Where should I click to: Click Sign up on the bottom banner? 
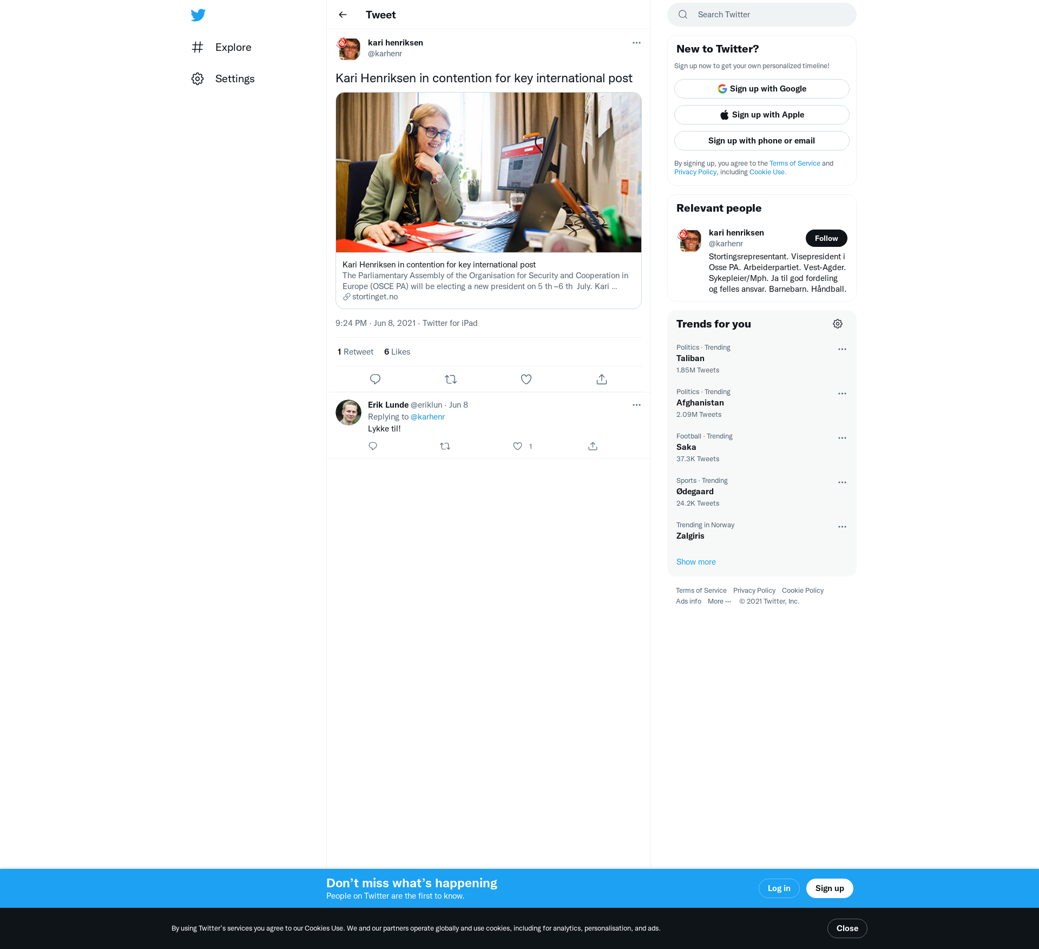pyautogui.click(x=830, y=888)
